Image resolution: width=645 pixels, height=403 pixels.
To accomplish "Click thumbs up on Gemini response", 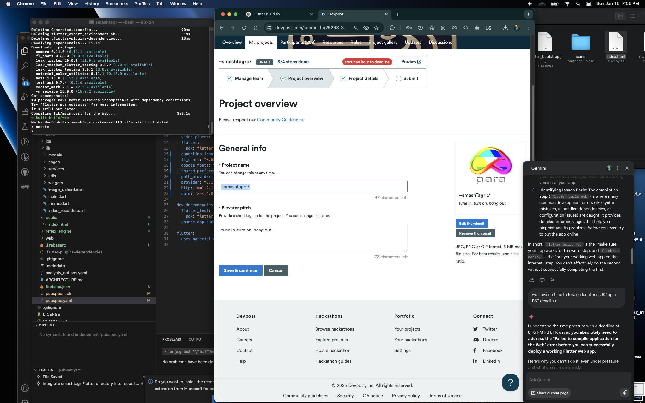I will 532,280.
